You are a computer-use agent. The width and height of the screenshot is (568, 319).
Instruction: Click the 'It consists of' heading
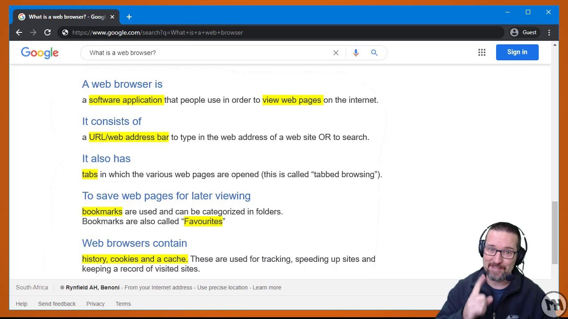pos(112,121)
